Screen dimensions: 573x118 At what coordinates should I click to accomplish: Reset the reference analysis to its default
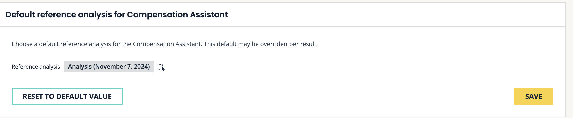pyautogui.click(x=67, y=96)
